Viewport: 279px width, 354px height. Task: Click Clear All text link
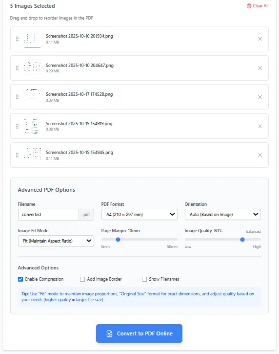[260, 6]
